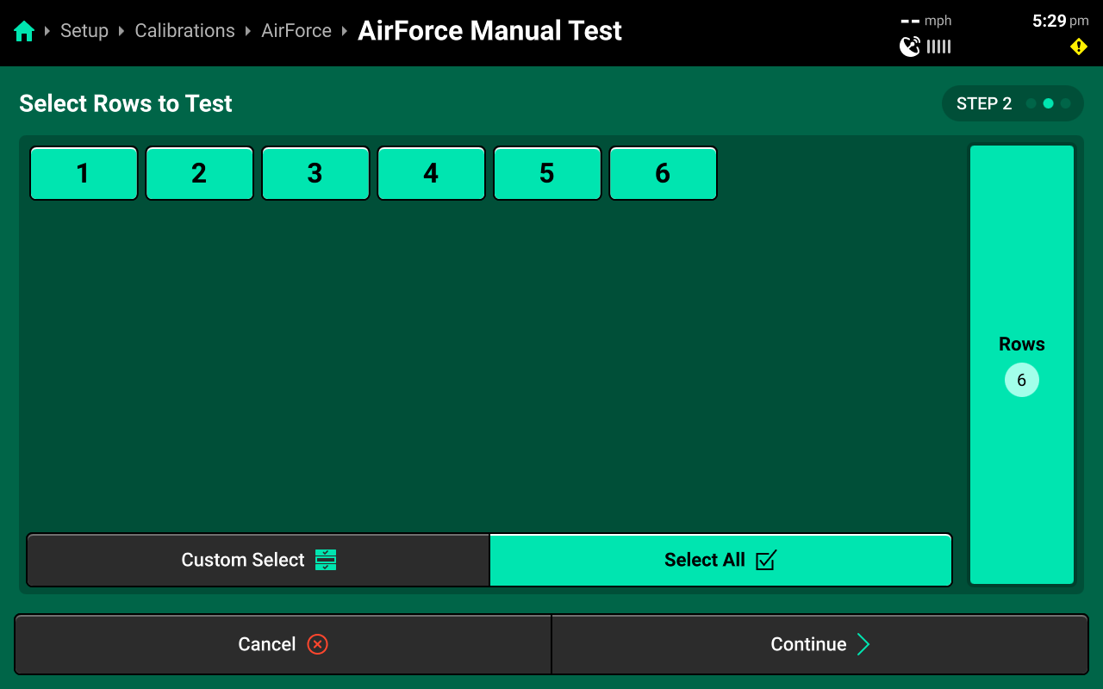
Task: Navigate to Setup in breadcrumb
Action: point(84,31)
